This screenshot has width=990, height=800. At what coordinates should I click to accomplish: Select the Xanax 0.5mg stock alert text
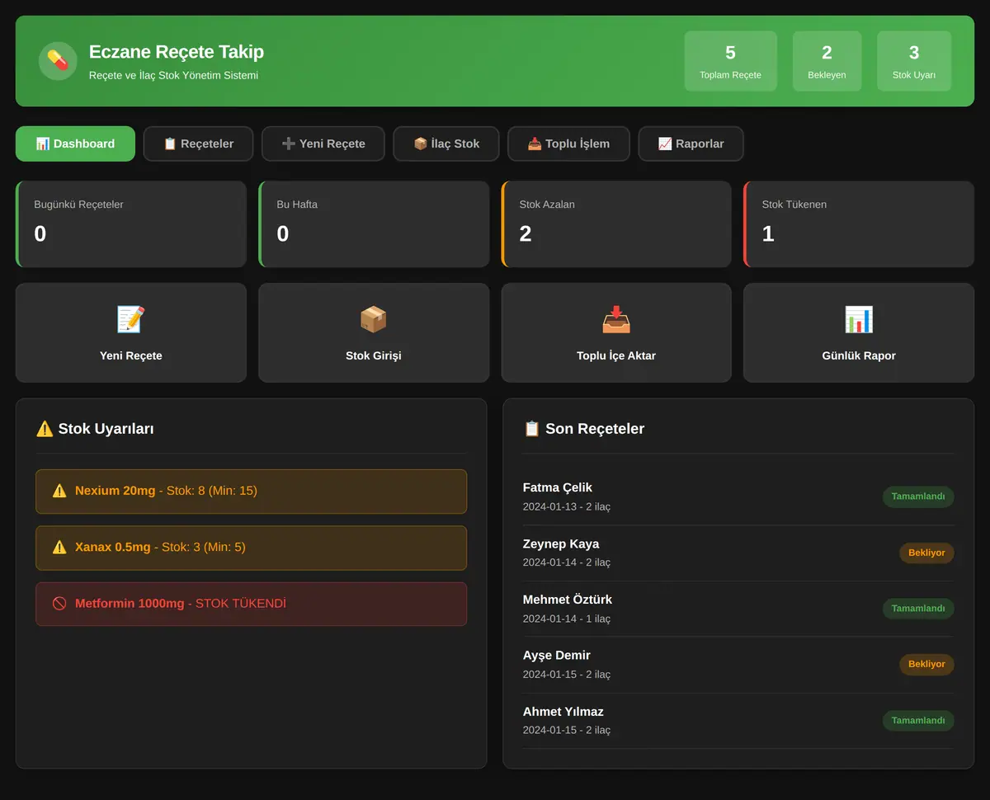pyautogui.click(x=160, y=547)
